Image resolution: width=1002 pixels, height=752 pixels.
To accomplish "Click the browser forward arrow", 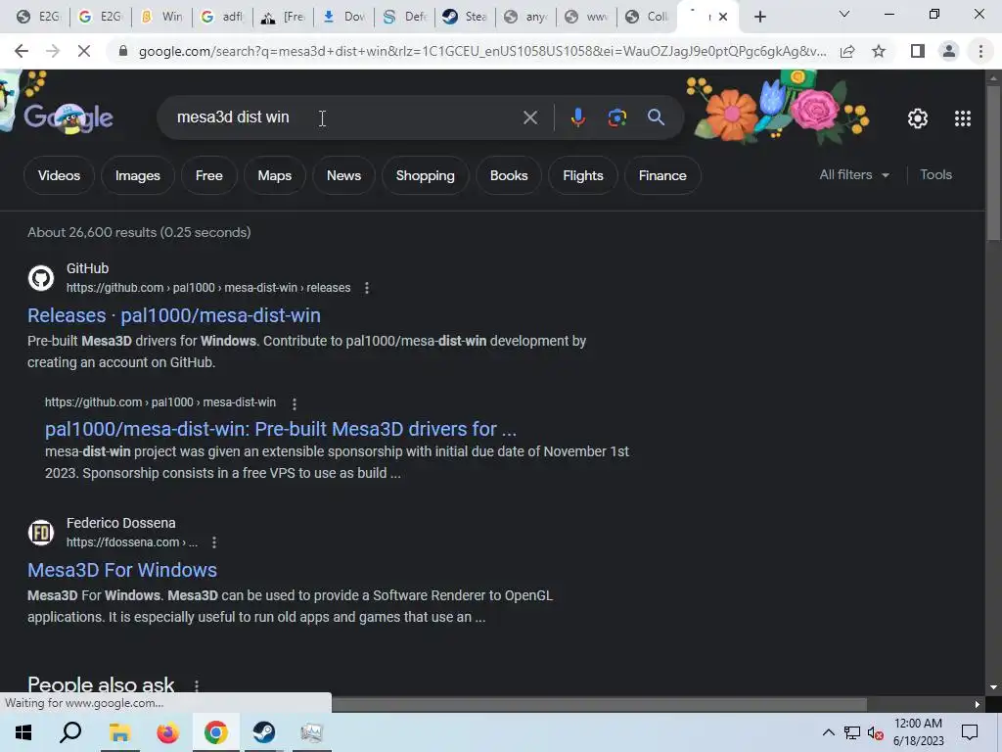I will pyautogui.click(x=53, y=51).
